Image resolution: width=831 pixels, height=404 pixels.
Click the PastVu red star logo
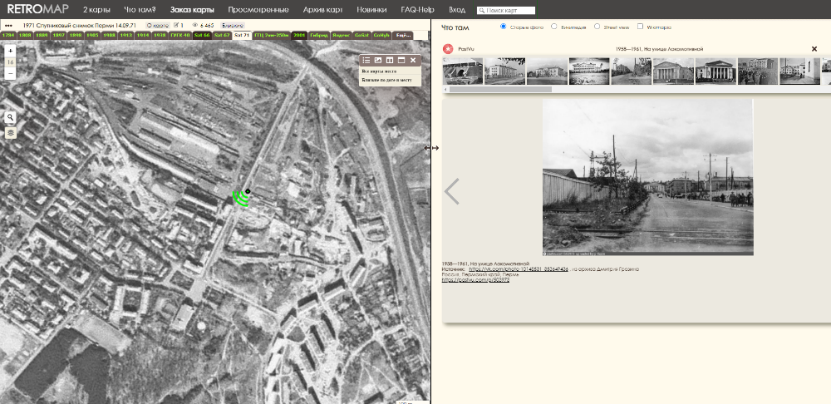pos(448,49)
